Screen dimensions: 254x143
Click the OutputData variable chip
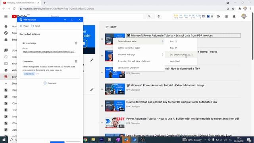pyautogui.click(x=29, y=74)
